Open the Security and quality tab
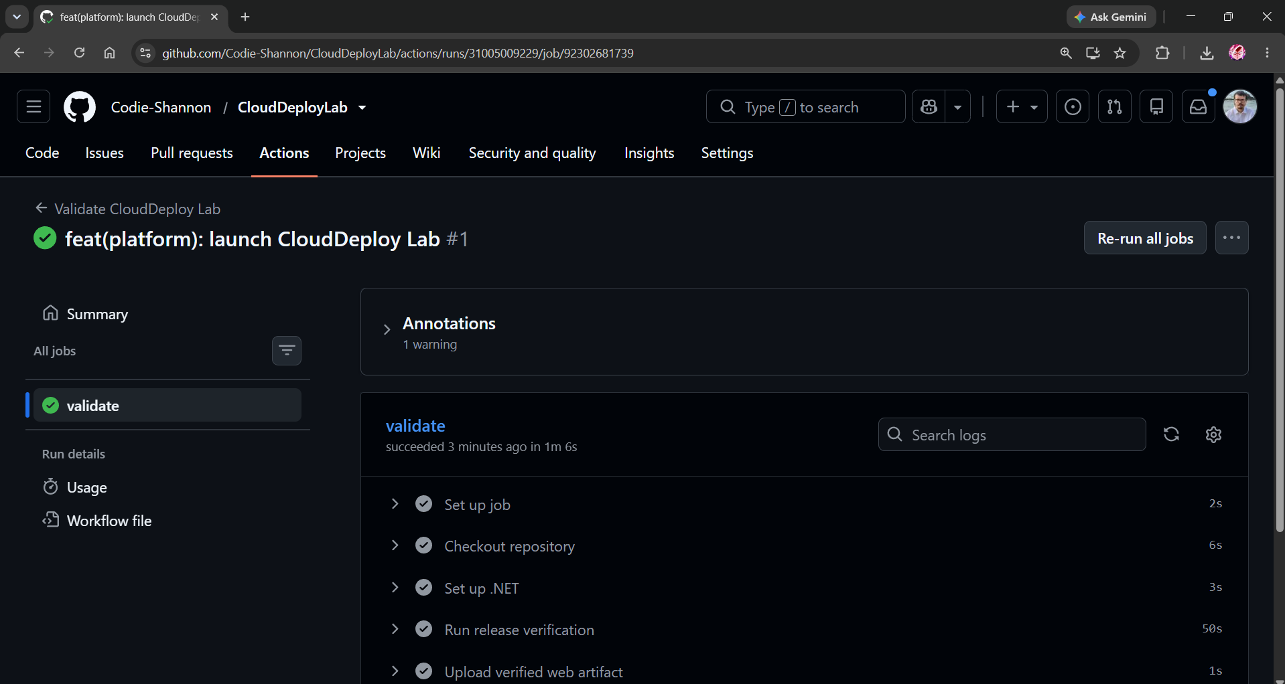The image size is (1285, 684). coord(532,153)
